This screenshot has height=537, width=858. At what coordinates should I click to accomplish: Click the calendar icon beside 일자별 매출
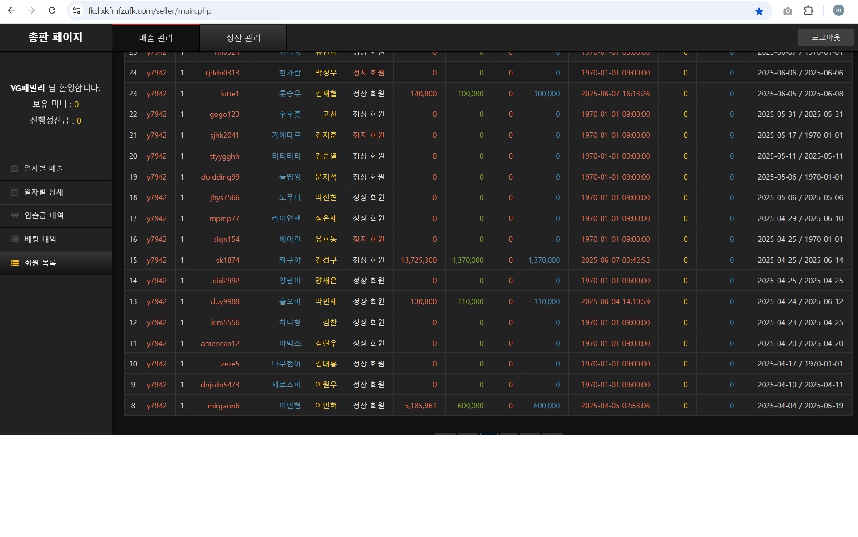15,168
